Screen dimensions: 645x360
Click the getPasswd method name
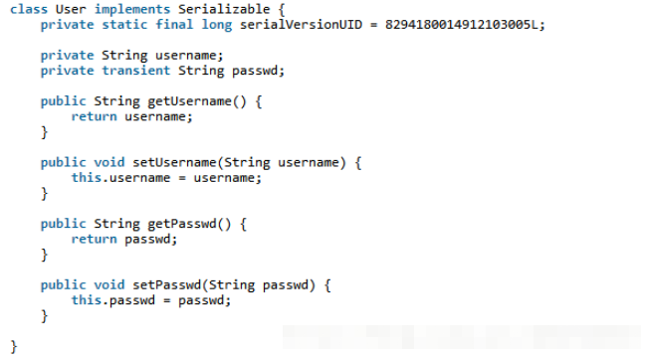[181, 224]
